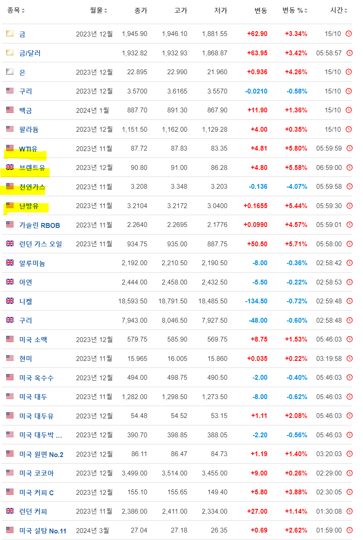Click the clock icon in the 금 row
363x540 pixels.
[x=349, y=34]
